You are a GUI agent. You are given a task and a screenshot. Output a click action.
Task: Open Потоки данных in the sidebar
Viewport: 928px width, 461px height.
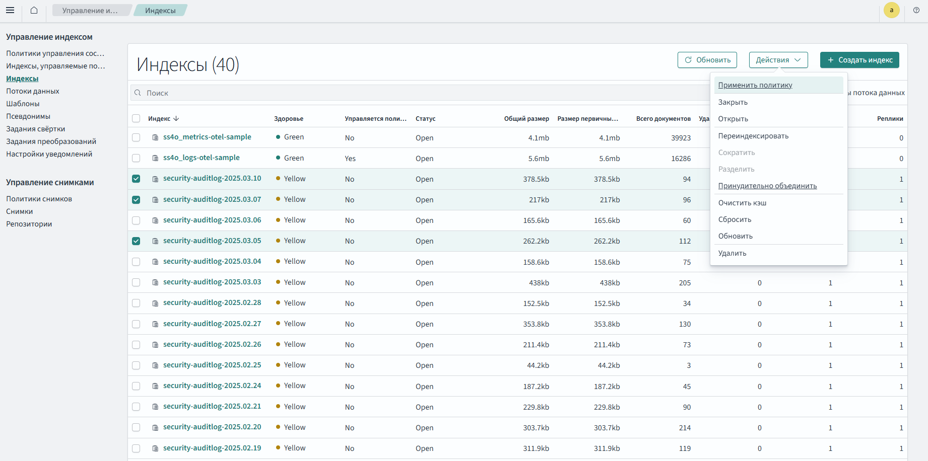point(33,91)
